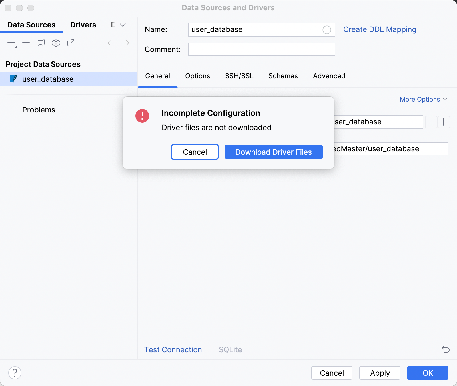The height and width of the screenshot is (386, 457).
Task: Open help via question mark icon
Action: [x=15, y=373]
